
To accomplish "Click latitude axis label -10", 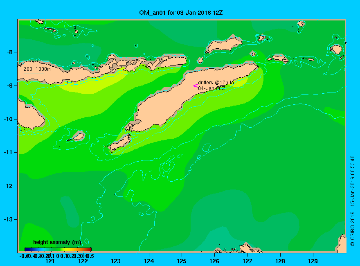I will pos(9,119).
